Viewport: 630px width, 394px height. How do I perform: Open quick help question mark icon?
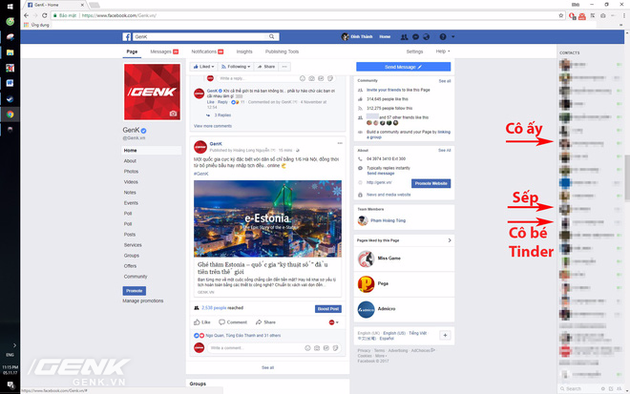443,37
